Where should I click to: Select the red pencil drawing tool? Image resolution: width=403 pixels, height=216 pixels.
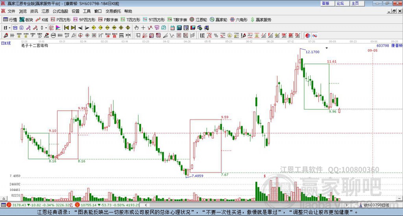(6, 36)
